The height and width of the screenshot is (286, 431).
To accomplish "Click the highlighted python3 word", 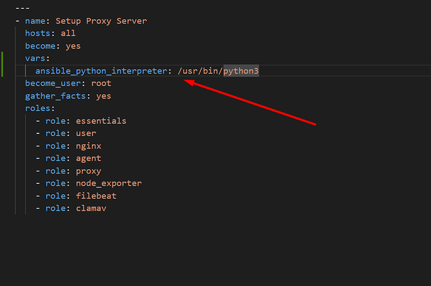I will click(241, 71).
